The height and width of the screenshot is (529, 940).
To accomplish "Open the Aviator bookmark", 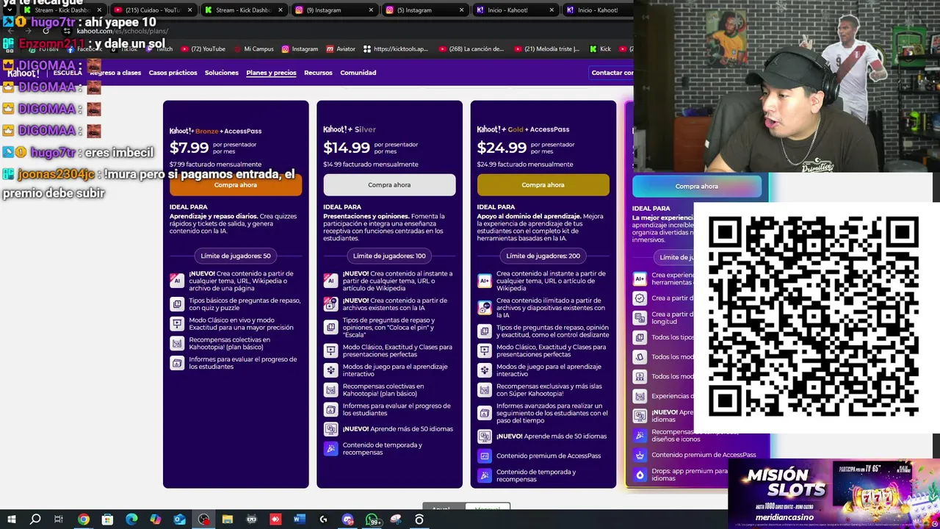I will tap(341, 49).
